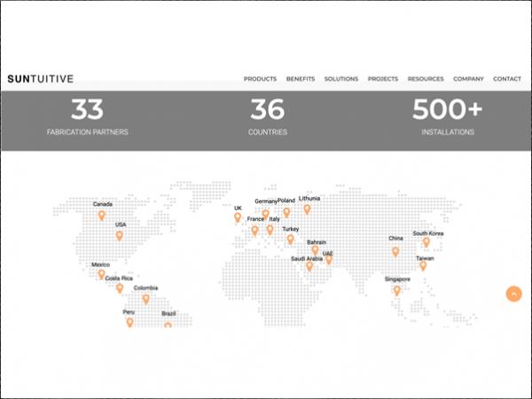This screenshot has width=532, height=399.
Task: Open the Products menu
Action: click(260, 79)
